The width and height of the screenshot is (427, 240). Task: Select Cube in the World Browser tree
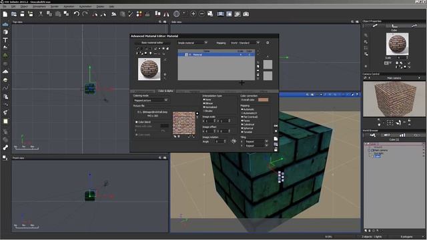(x=377, y=157)
